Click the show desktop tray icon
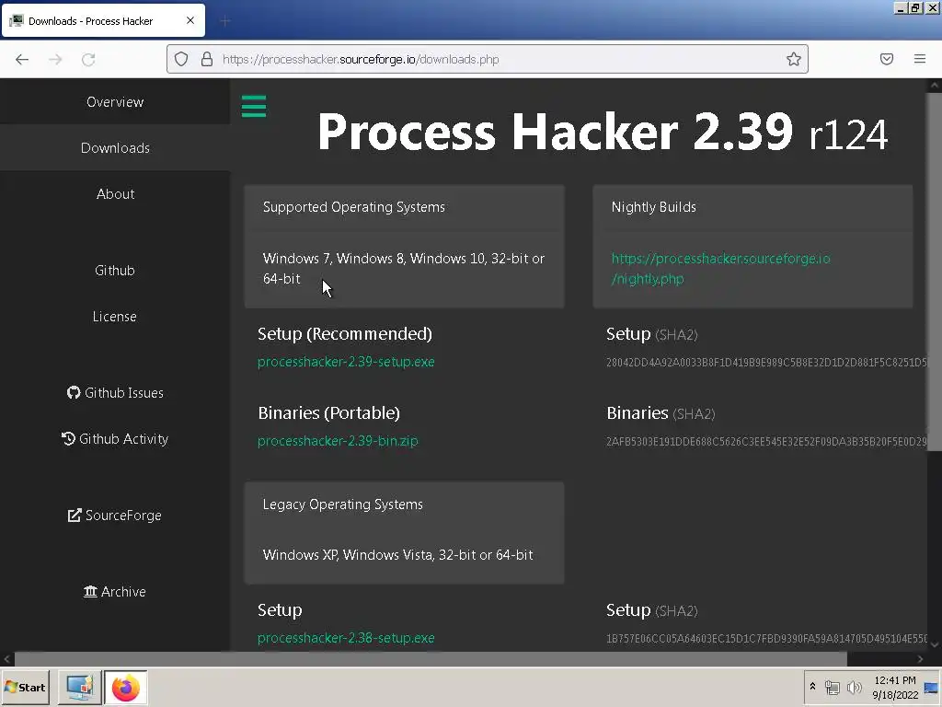This screenshot has height=707, width=942. pyautogui.click(x=932, y=687)
